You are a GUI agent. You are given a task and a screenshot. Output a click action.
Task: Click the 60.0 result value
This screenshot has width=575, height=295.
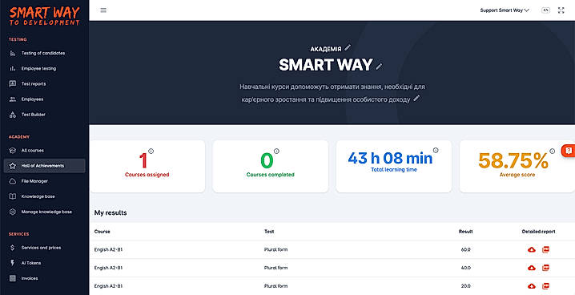[466, 250]
